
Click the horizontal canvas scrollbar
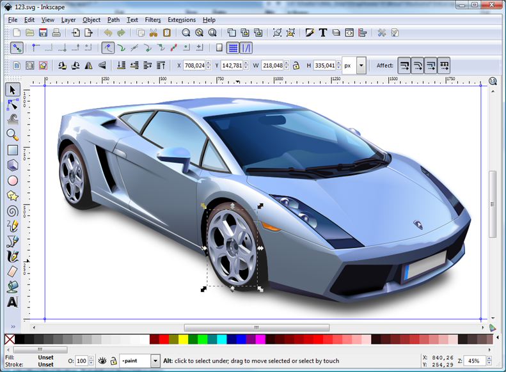tap(257, 327)
